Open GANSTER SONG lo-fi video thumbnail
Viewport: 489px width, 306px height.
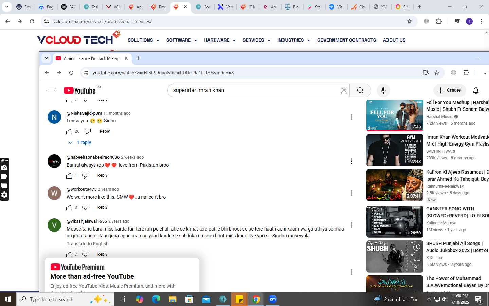point(395,222)
